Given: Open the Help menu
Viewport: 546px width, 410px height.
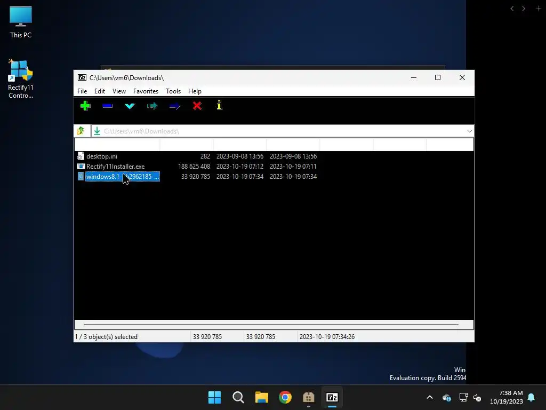Looking at the screenshot, I should point(195,91).
